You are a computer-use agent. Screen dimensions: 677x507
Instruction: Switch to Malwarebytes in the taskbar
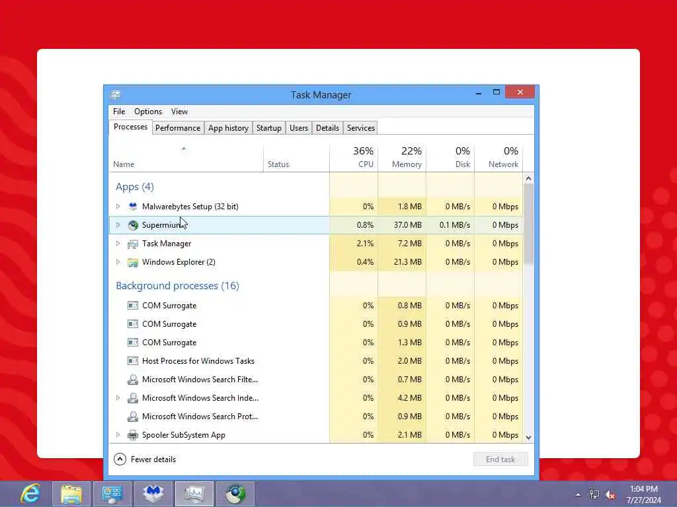153,494
